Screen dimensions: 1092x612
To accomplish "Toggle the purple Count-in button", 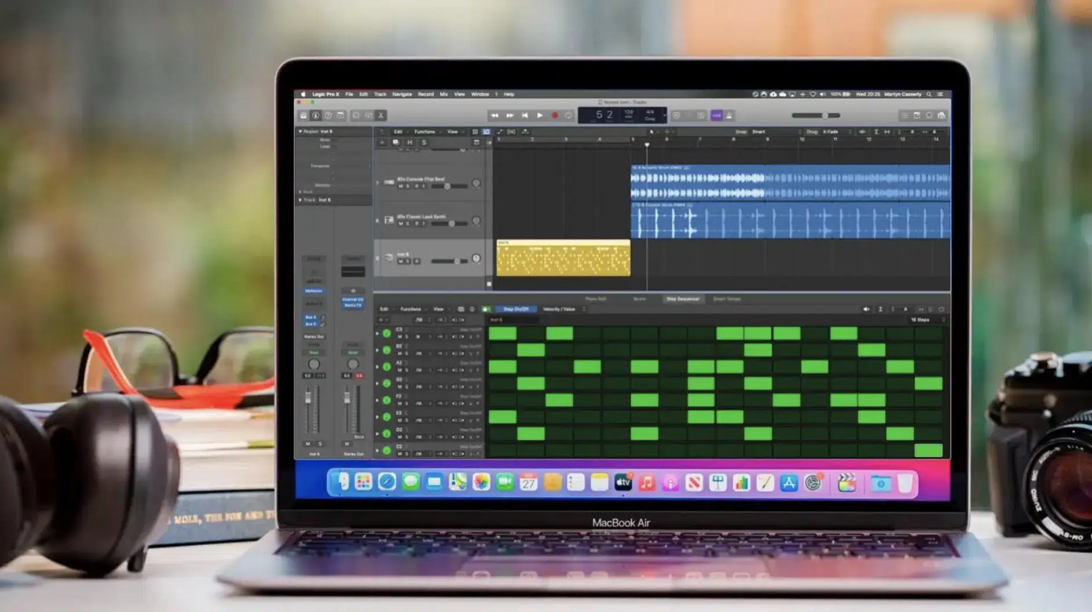I will click(716, 115).
